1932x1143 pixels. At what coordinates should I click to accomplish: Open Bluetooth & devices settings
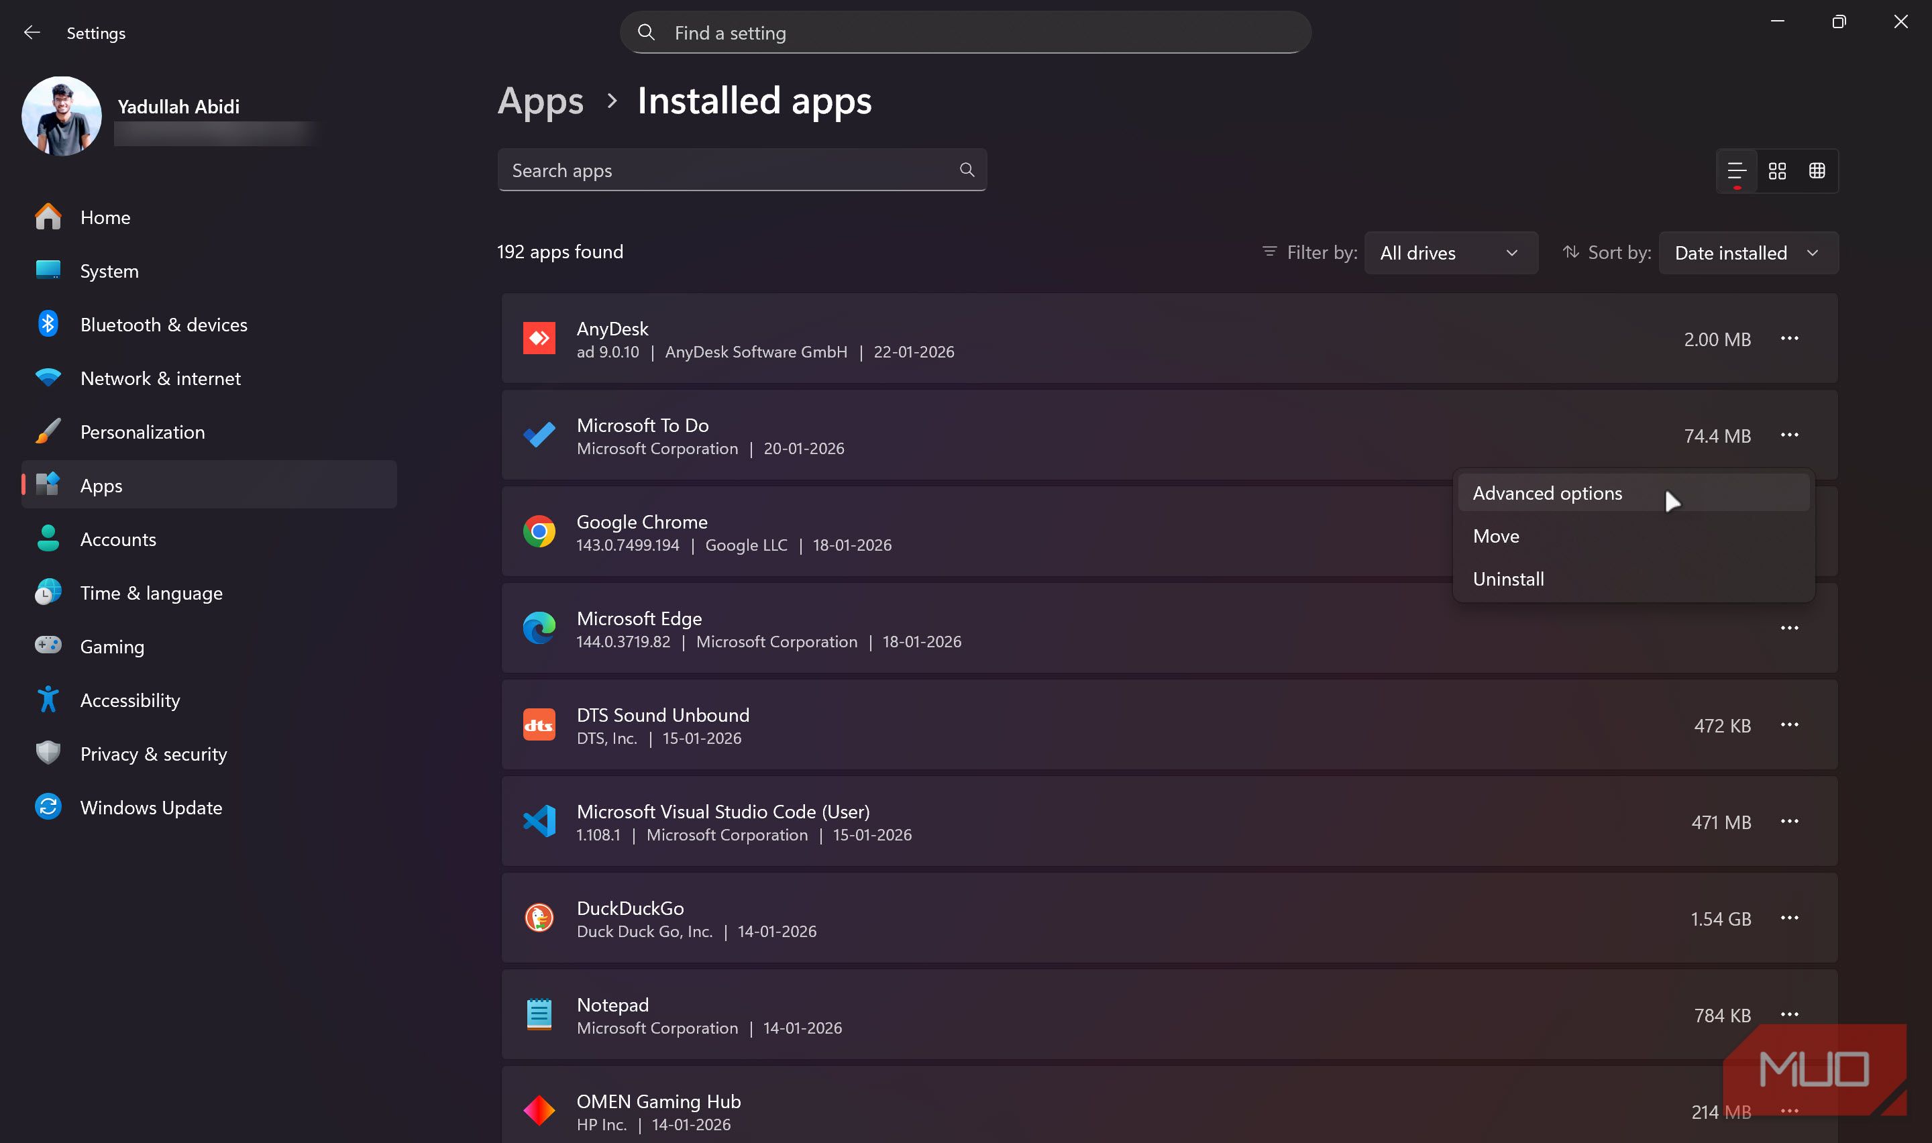pos(209,325)
